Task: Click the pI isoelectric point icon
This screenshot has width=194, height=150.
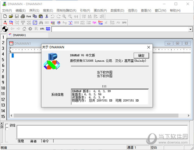Action: click(106, 23)
